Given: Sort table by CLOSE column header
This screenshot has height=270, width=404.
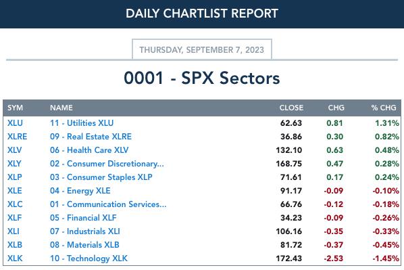Looking at the screenshot, I should tap(291, 108).
